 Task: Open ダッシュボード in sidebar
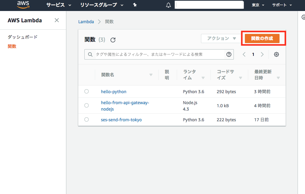click(23, 37)
